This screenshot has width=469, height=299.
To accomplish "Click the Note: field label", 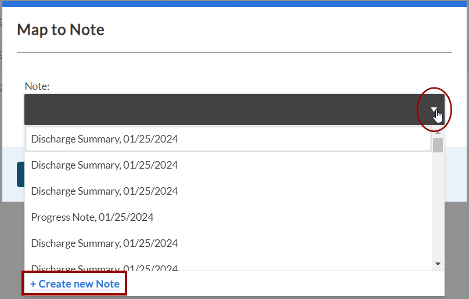I will click(37, 86).
